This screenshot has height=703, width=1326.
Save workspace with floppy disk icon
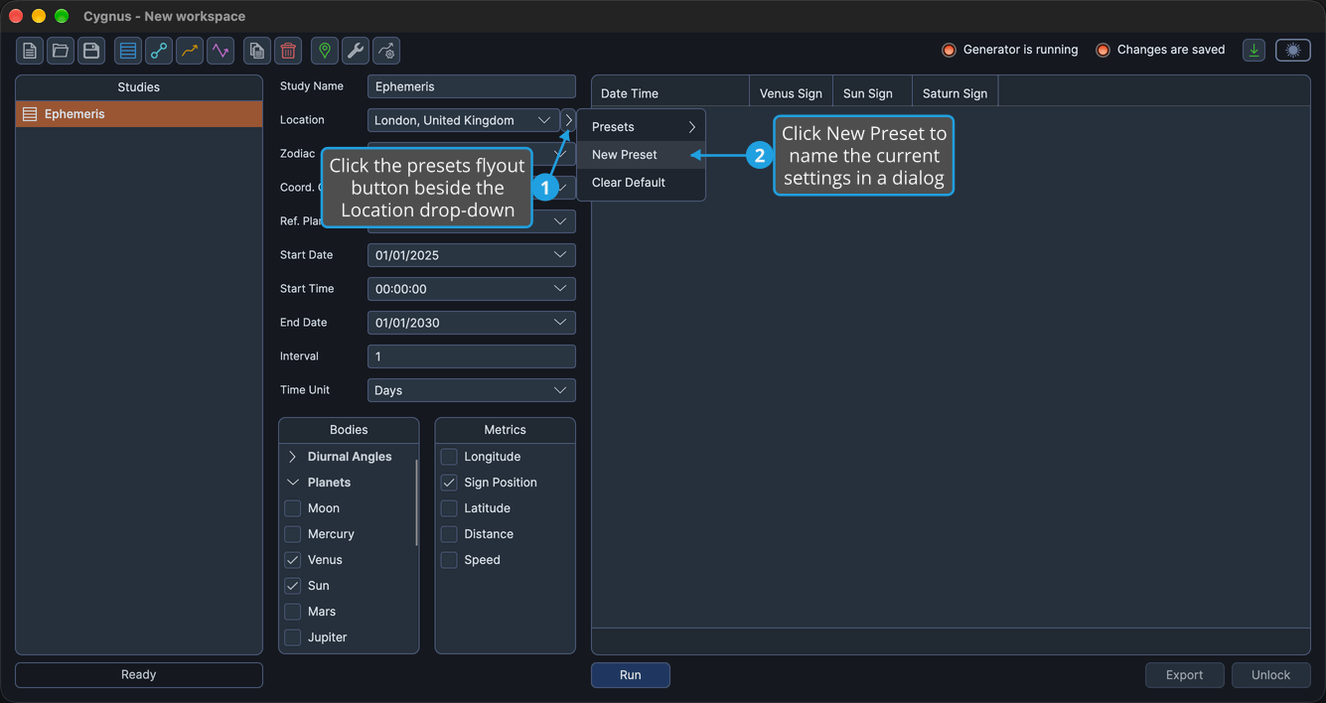coord(91,51)
